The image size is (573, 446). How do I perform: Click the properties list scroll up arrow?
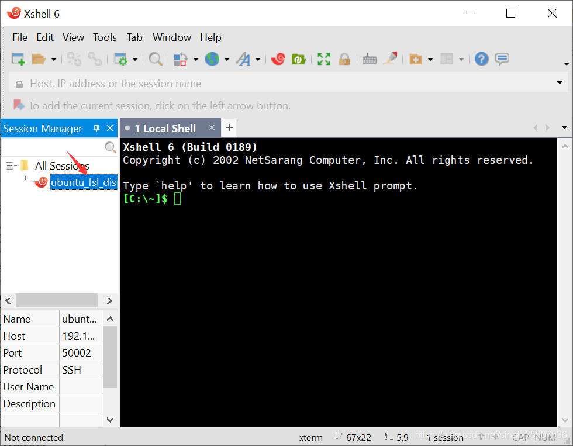coord(110,319)
